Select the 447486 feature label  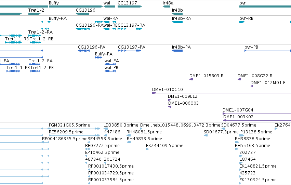point(112,132)
